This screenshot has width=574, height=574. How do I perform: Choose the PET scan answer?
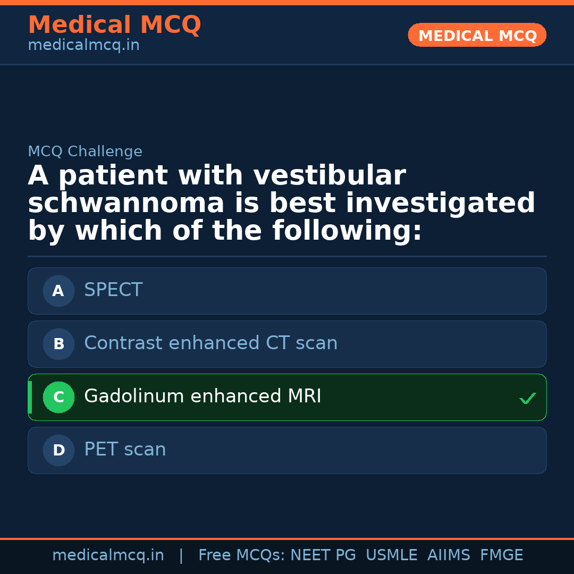click(x=125, y=450)
